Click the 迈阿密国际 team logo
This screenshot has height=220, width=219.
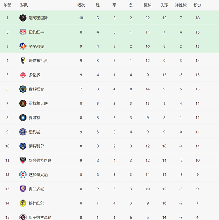coord(23,18)
